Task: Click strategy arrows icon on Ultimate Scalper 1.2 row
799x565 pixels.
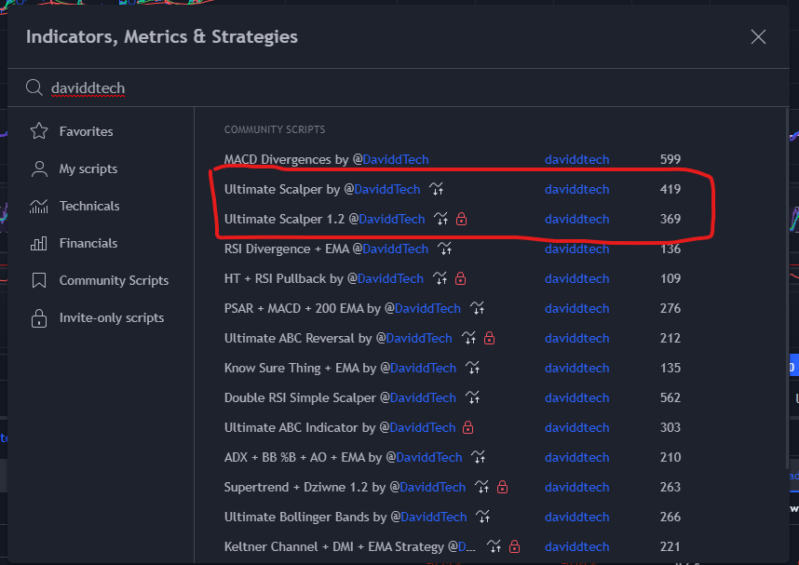Action: point(440,219)
